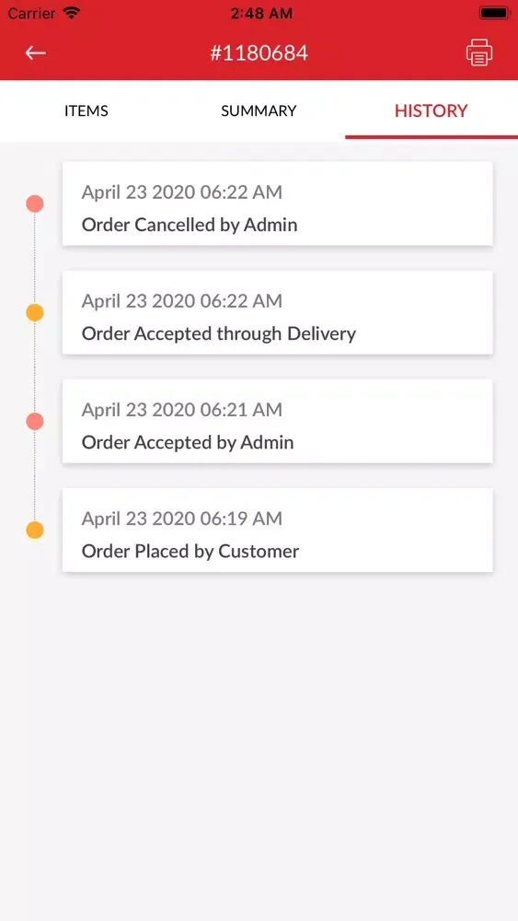Image resolution: width=518 pixels, height=921 pixels.
Task: Tap the April 23 06:21 AM timestamp
Action: [x=182, y=410]
